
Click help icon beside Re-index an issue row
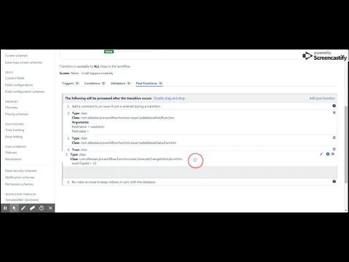334,181
